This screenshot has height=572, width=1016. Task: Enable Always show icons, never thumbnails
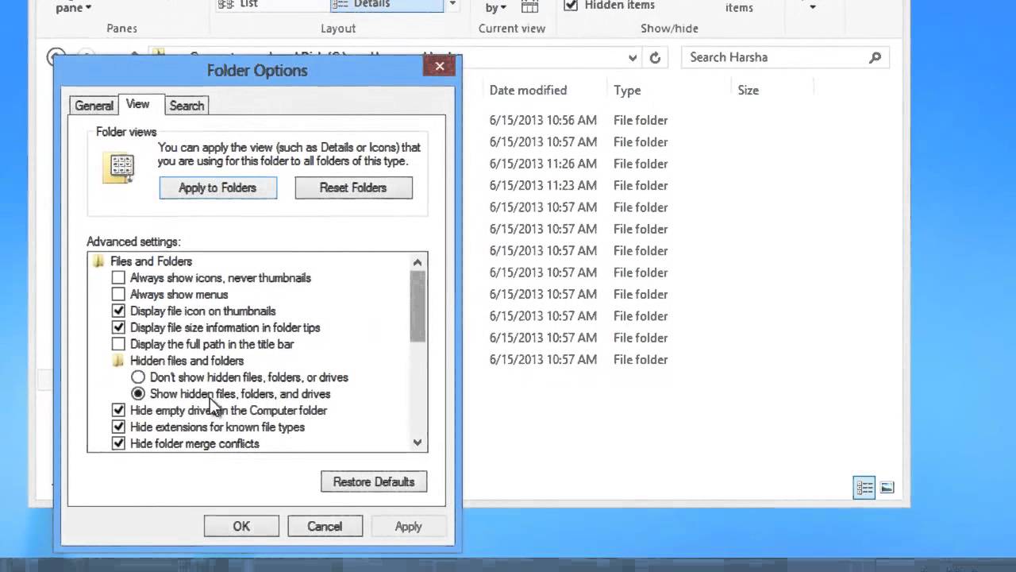click(118, 278)
